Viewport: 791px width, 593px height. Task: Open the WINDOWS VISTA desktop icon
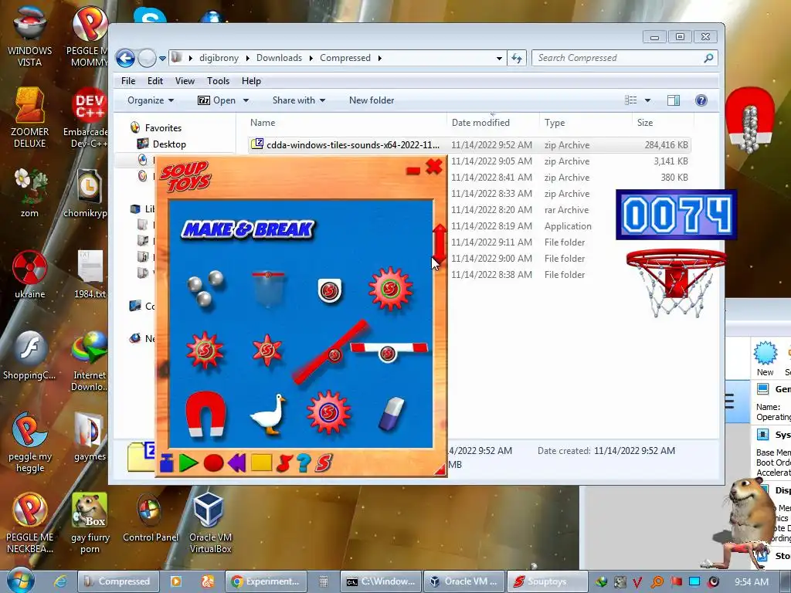30,36
